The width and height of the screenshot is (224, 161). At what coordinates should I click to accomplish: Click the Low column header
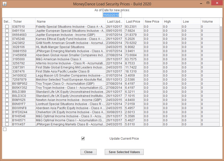(x=191, y=22)
